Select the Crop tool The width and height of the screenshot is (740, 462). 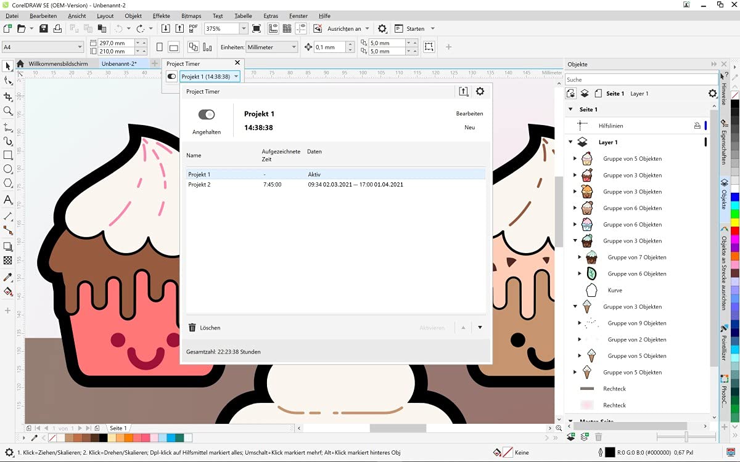(x=8, y=97)
